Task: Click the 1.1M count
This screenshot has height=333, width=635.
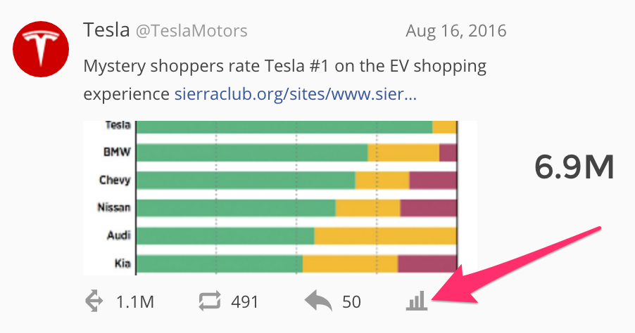Action: click(x=135, y=302)
